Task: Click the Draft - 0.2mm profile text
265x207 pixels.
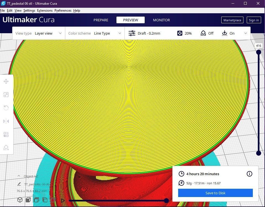Action: (149, 33)
